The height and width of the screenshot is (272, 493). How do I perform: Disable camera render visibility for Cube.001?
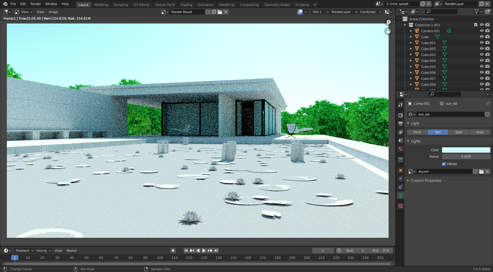[x=488, y=43]
